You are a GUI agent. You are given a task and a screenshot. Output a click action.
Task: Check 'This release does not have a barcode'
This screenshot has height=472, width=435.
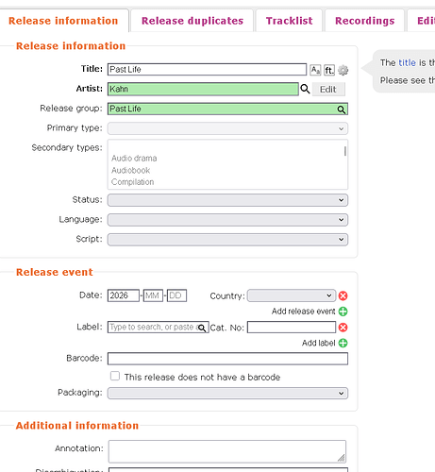tap(115, 376)
